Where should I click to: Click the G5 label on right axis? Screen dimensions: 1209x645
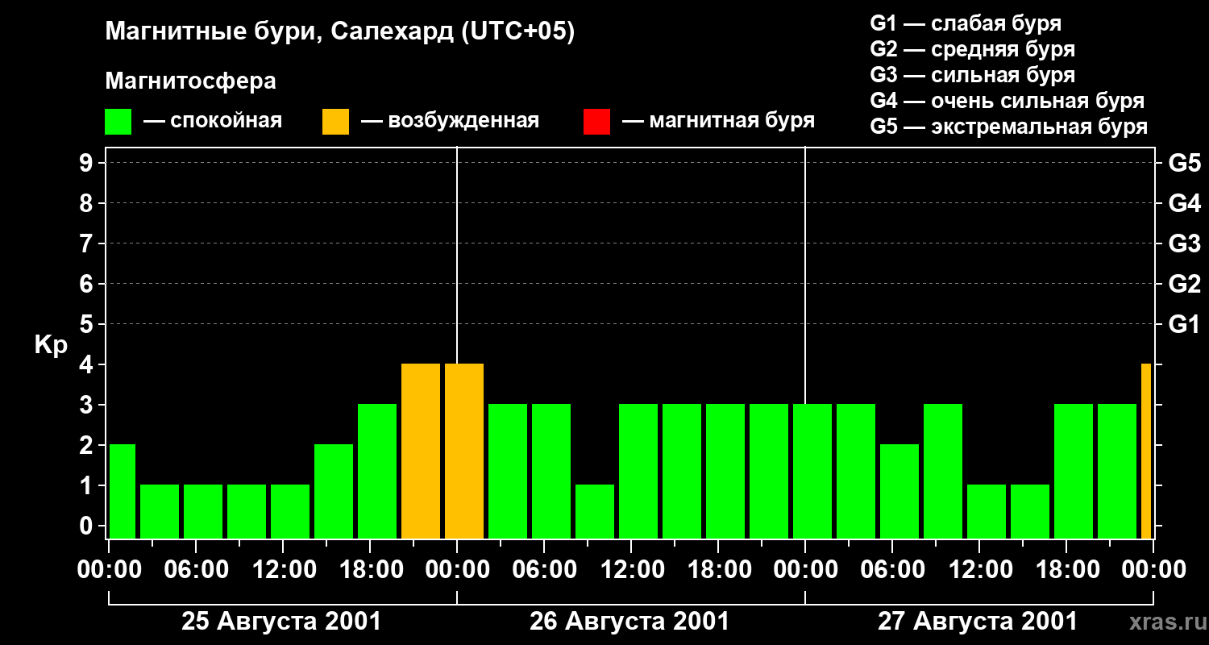click(x=1184, y=163)
